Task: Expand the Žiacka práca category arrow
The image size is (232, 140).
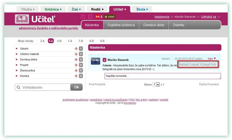Action: coord(17,71)
